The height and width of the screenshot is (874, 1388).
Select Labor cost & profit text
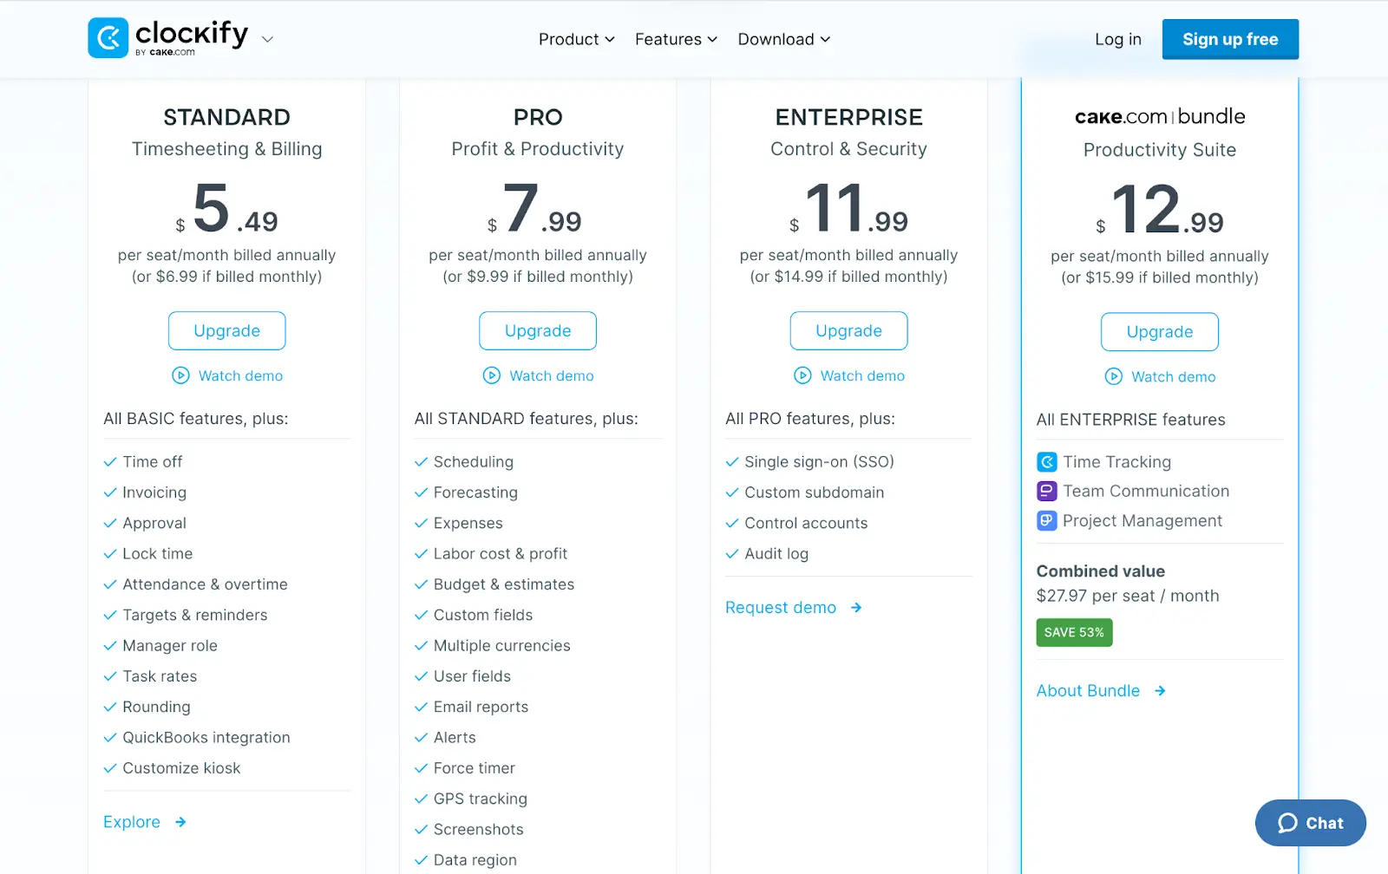(x=501, y=554)
